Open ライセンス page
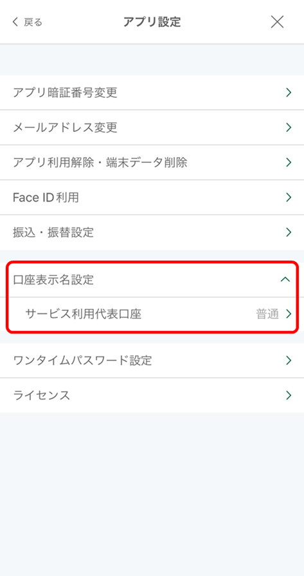The height and width of the screenshot is (576, 304). click(152, 395)
